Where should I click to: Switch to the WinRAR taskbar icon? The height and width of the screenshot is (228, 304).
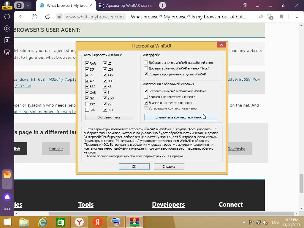tap(134, 222)
